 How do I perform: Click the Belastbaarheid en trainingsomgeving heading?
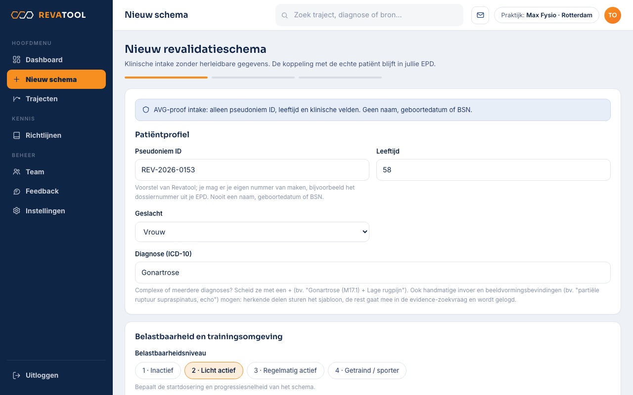[209, 337]
